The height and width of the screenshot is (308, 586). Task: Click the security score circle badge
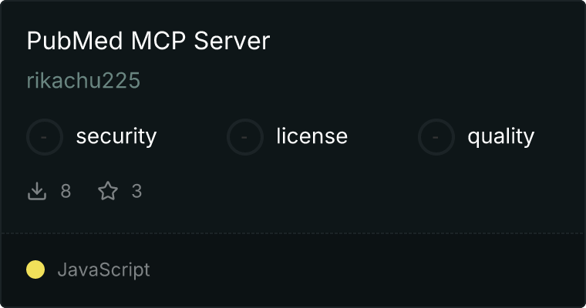click(x=45, y=137)
